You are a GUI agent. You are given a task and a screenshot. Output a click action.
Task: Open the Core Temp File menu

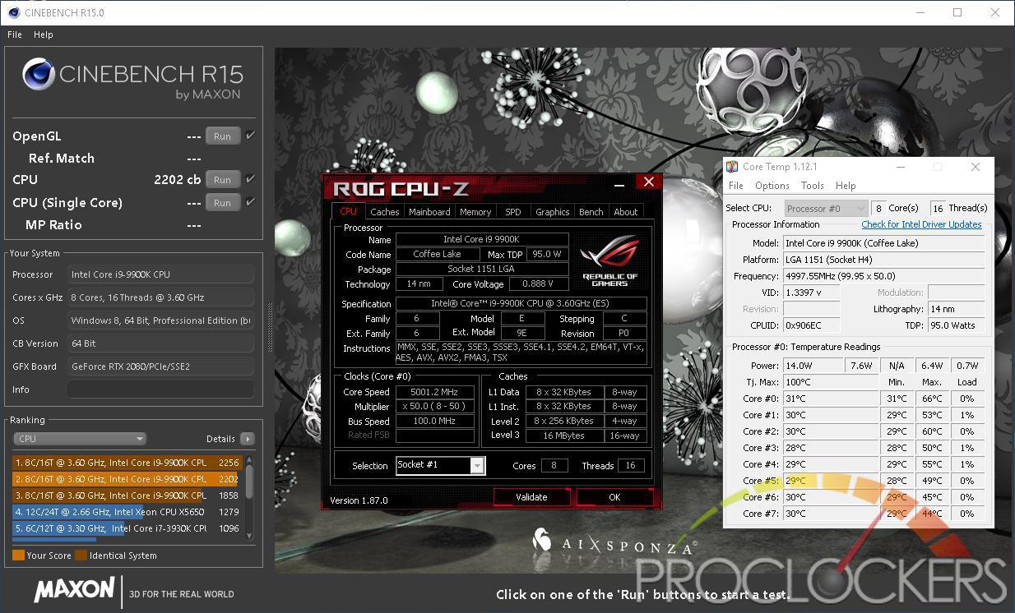coord(736,186)
